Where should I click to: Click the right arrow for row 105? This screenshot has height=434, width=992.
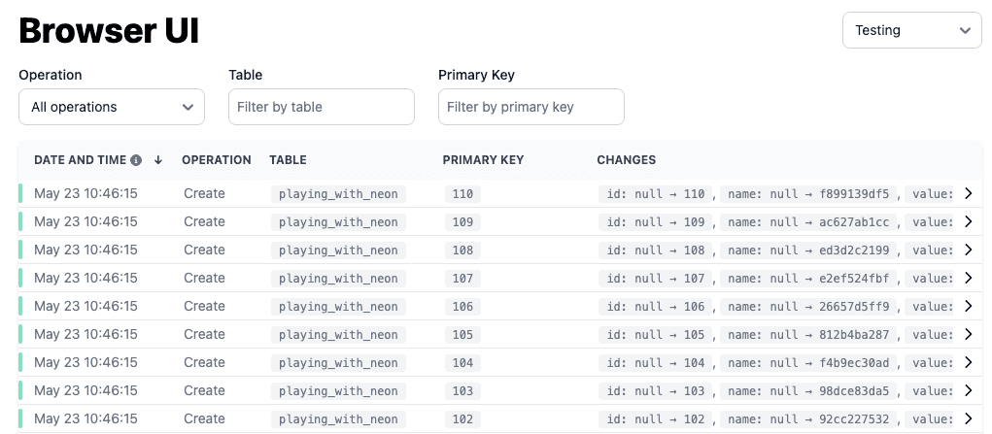[968, 334]
